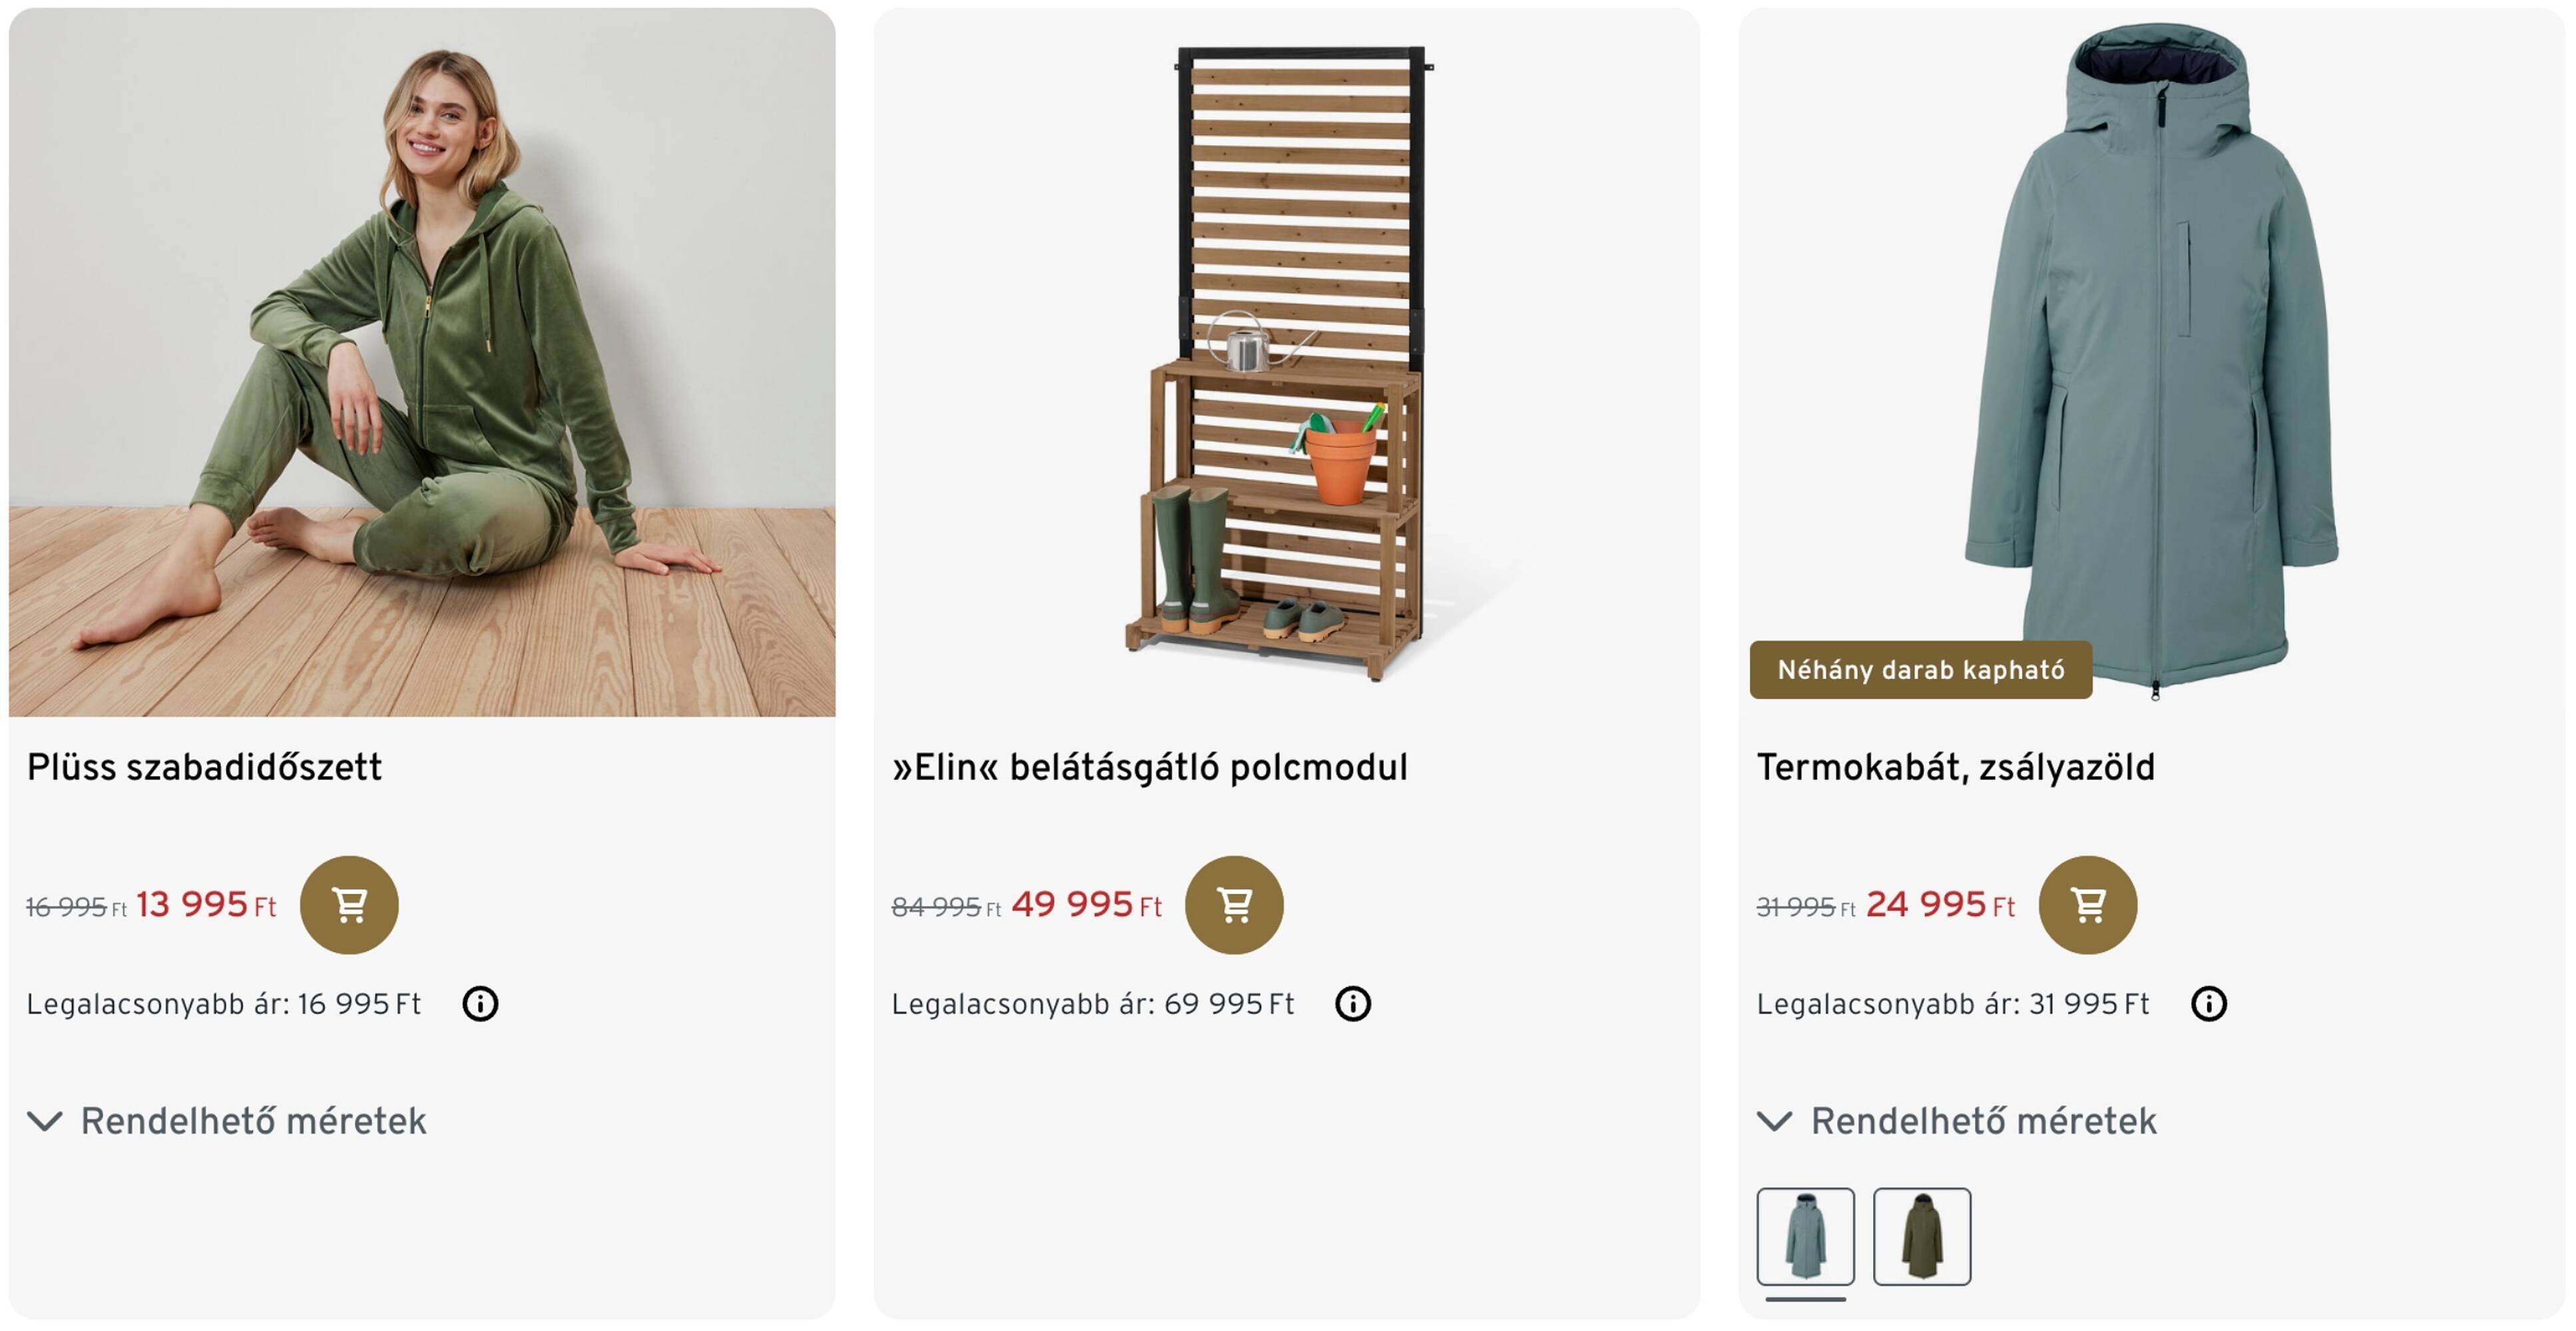Click the Néhány darab kapható badge
This screenshot has height=1331, width=2576.
1920,669
